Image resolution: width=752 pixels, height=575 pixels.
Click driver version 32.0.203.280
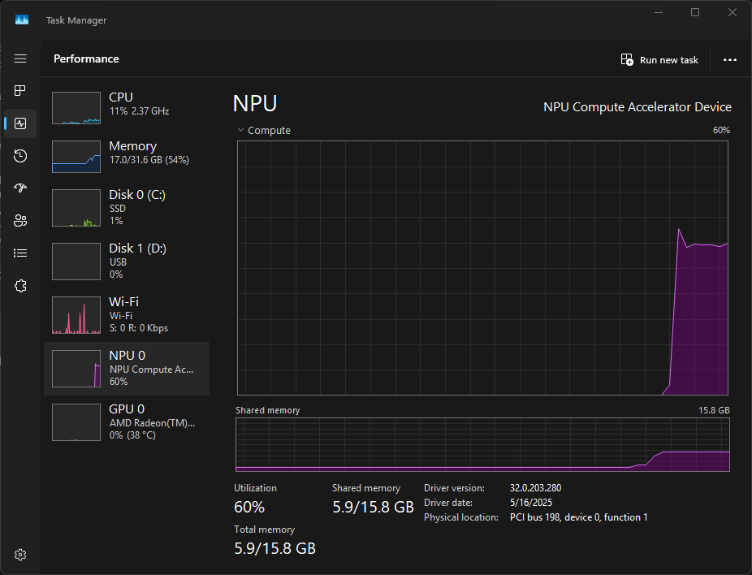coord(535,488)
